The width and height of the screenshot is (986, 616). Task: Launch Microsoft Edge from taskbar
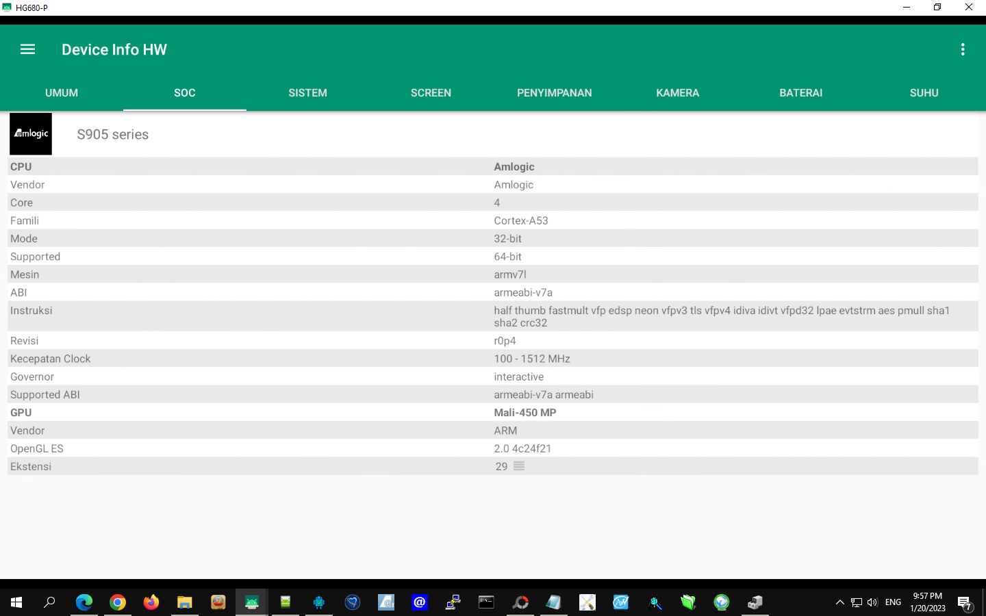(84, 602)
